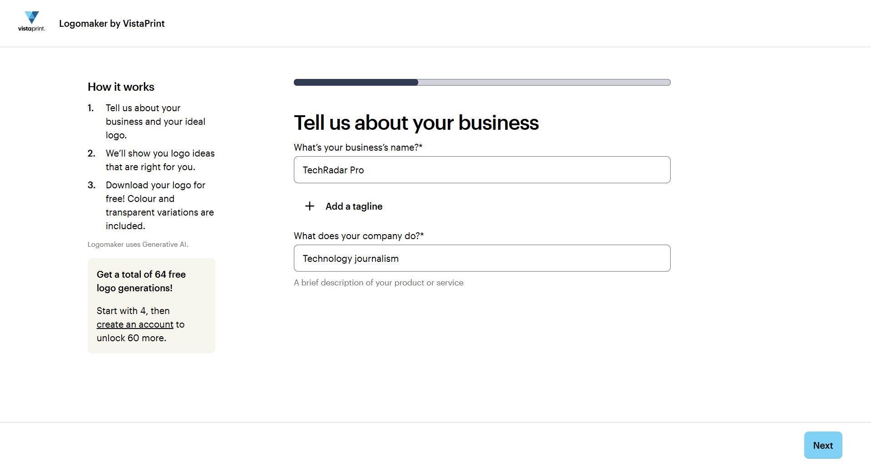Click the "What's your business's name?" label
Viewport: 871px width, 466px height.
coord(358,147)
